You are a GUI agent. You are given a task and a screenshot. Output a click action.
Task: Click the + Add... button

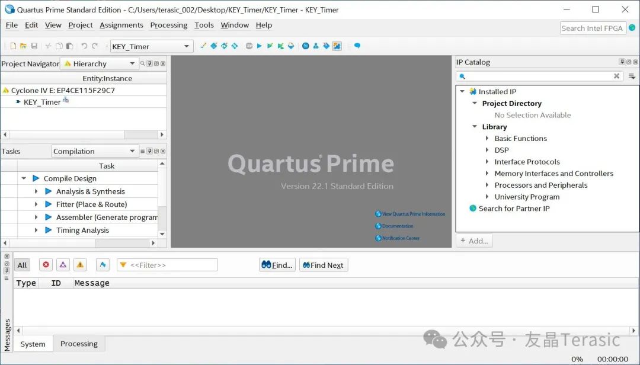474,241
